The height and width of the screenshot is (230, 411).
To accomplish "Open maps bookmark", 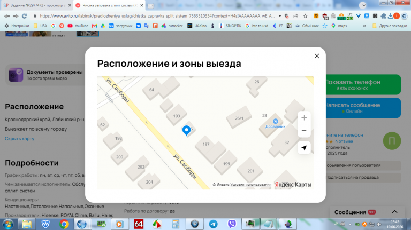I will [339, 26].
